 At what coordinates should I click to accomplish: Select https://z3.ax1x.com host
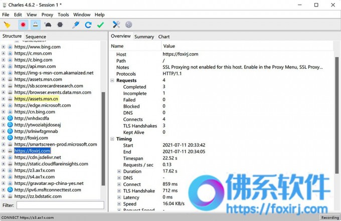(35, 170)
